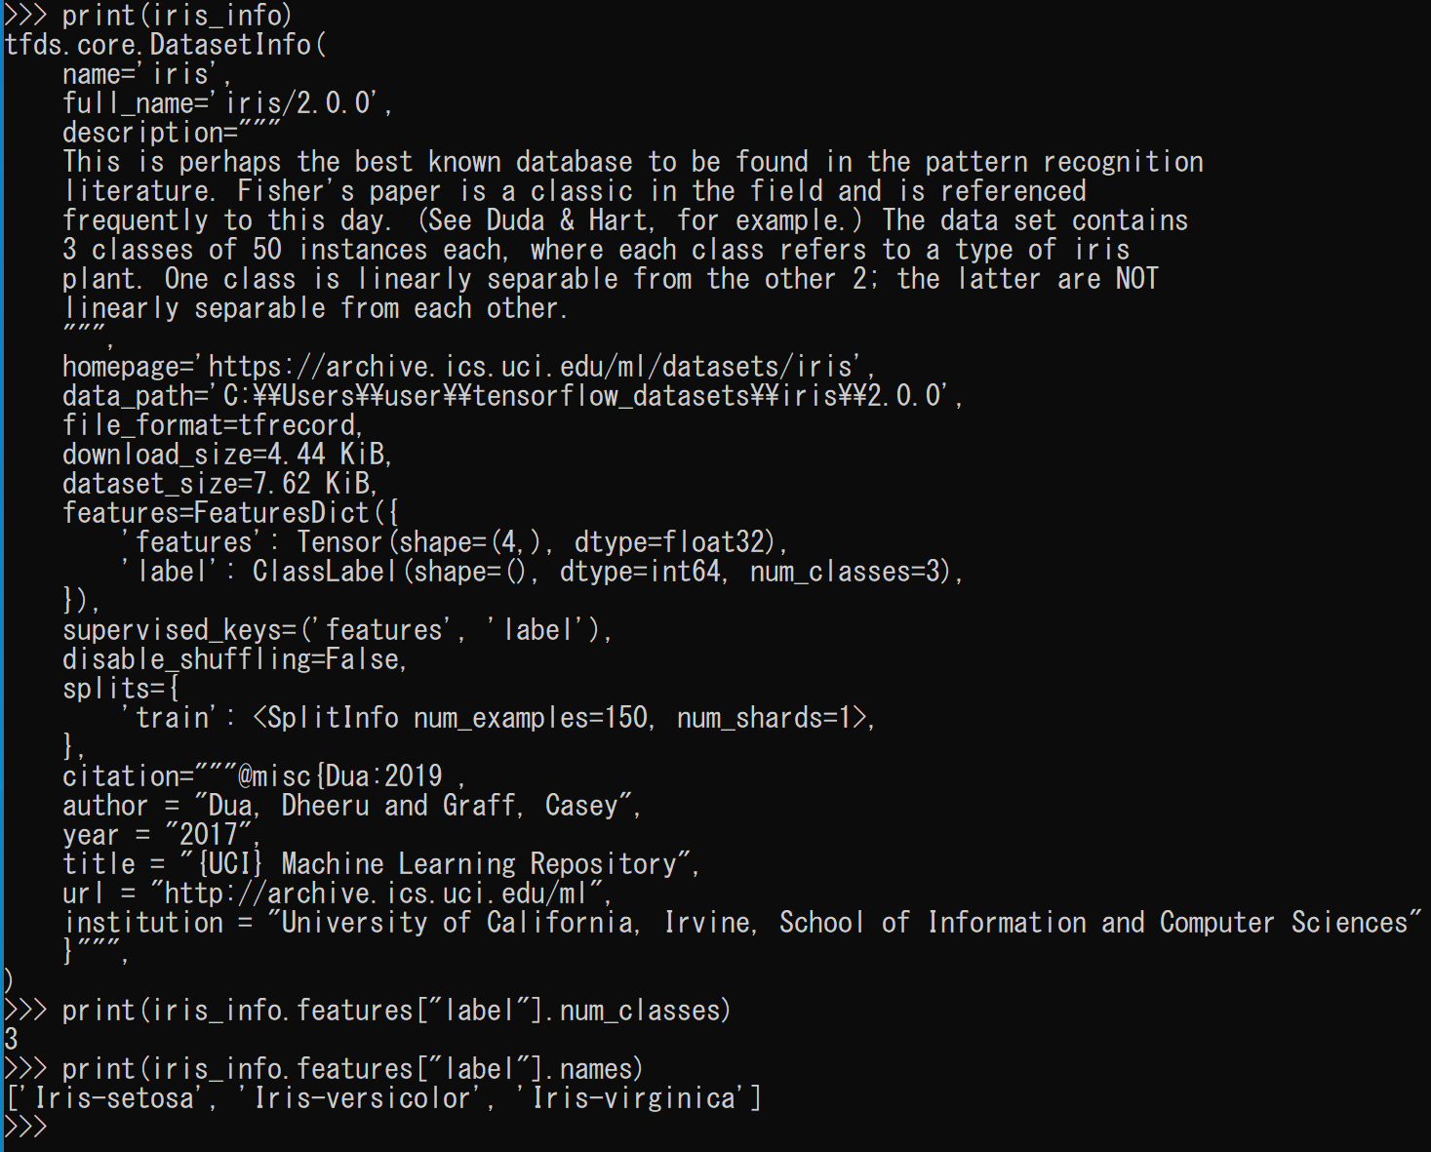The width and height of the screenshot is (1431, 1152).
Task: Click the num_classes=3 text in ClassLabel
Action: pyautogui.click(x=845, y=572)
